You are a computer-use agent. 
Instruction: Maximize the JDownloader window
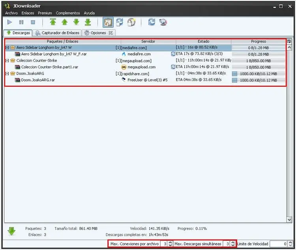281,6
